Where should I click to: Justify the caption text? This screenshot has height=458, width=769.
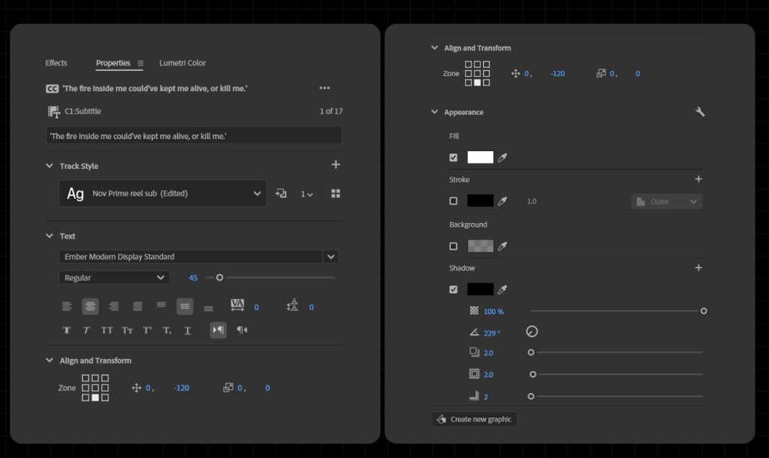(x=137, y=306)
